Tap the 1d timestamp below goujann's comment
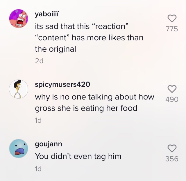 coord(38,169)
